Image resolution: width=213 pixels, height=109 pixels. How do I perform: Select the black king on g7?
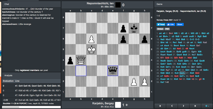pos(134,28)
